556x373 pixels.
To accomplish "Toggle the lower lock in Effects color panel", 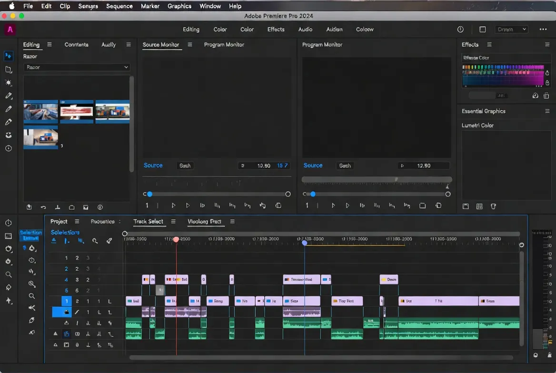I will (x=547, y=83).
